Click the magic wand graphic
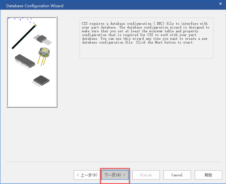Image resolution: width=226 pixels, height=184 pixels. tap(24, 37)
